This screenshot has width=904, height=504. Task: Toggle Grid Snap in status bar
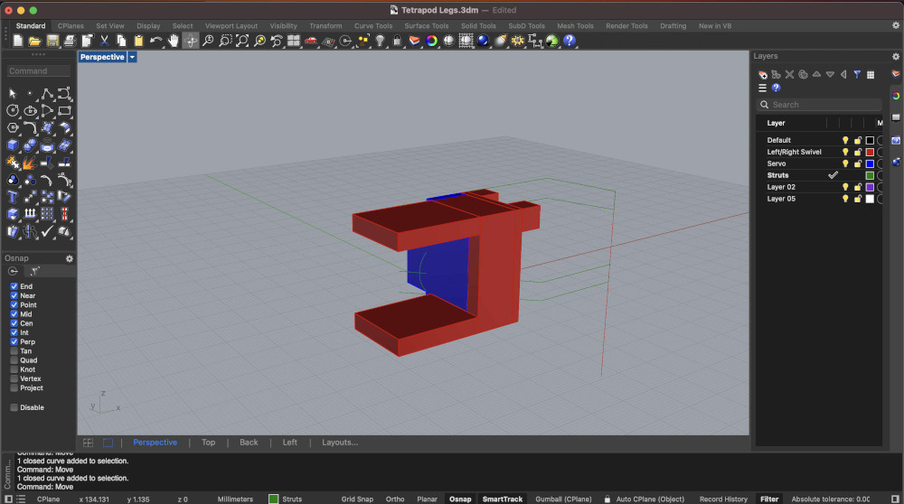pyautogui.click(x=357, y=499)
